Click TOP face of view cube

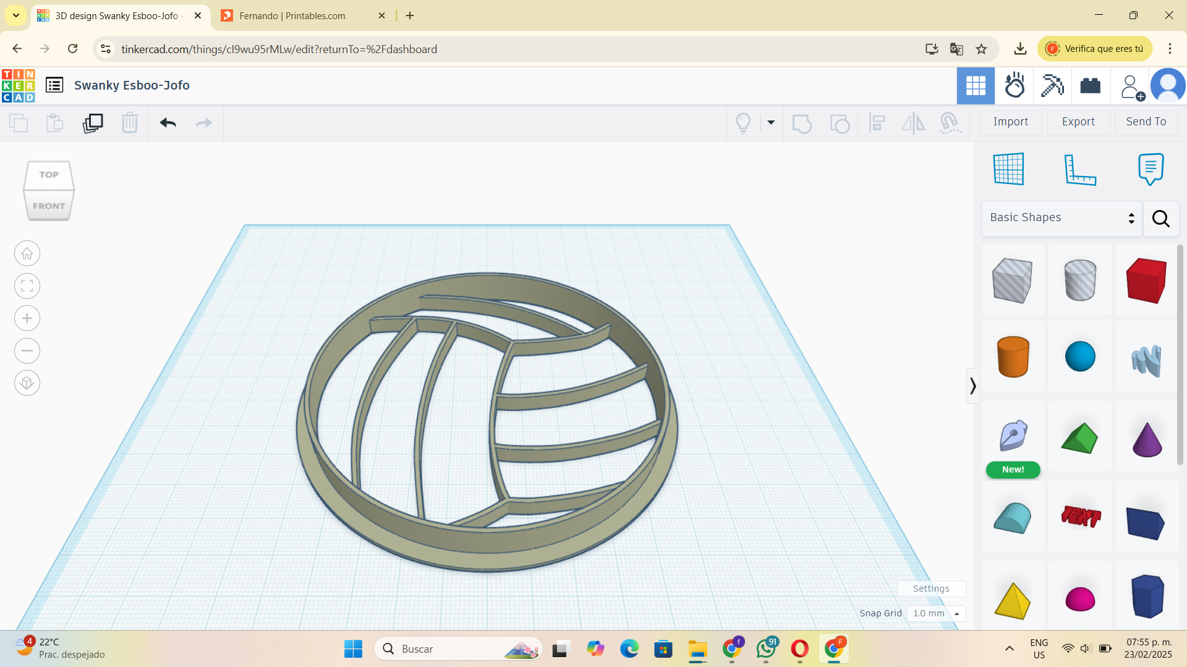49,175
